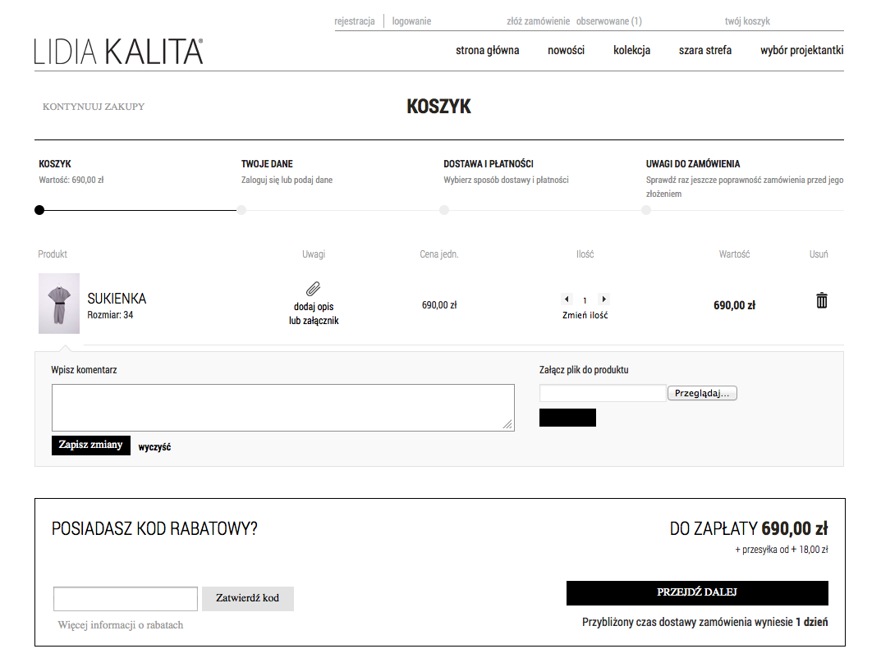
Task: Click the wyczyść link
Action: [154, 447]
